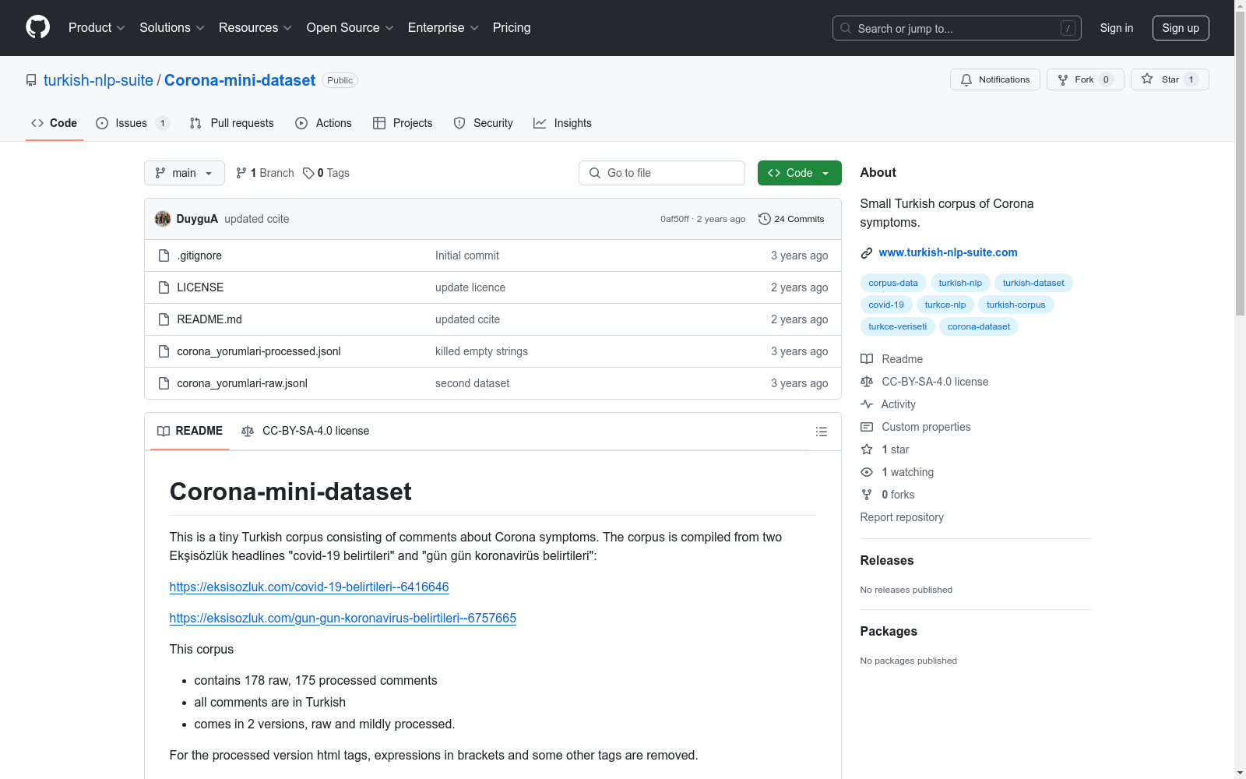Expand the Resources menu
The image size is (1246, 779).
point(255,28)
